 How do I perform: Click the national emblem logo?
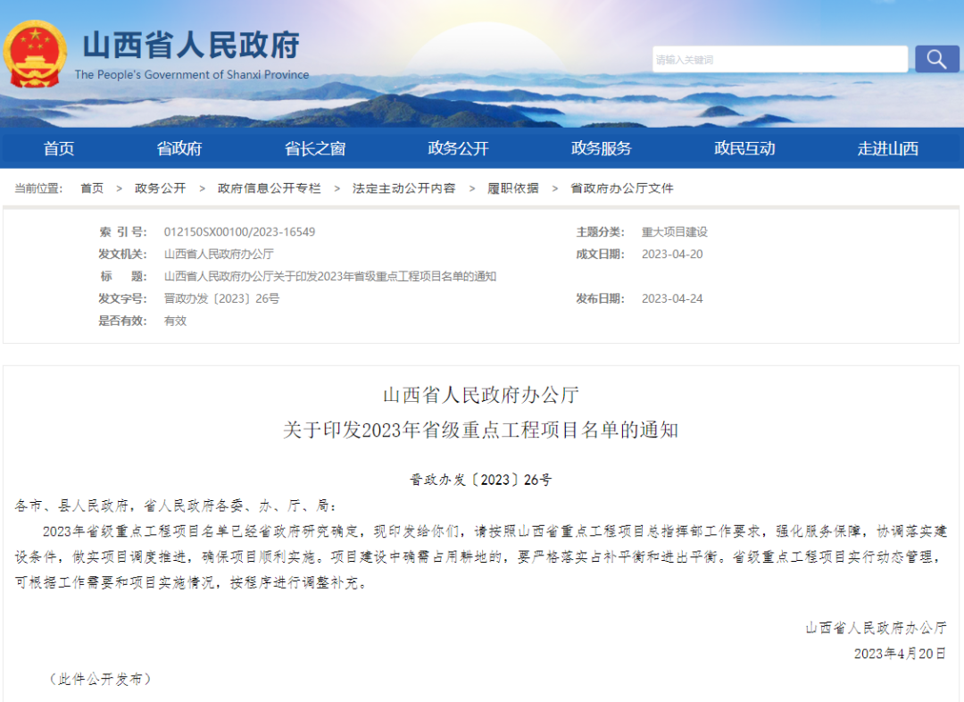[35, 54]
